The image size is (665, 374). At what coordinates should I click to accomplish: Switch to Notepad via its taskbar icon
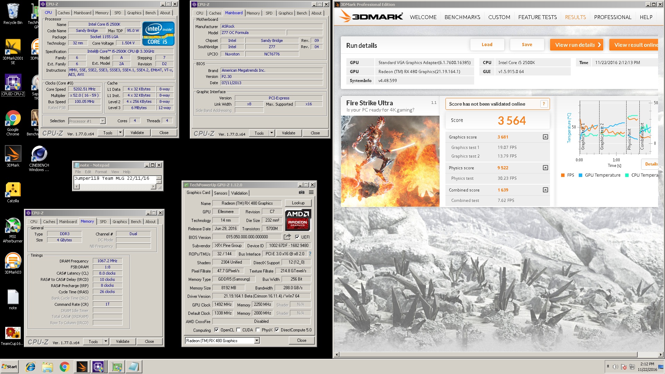(x=134, y=367)
